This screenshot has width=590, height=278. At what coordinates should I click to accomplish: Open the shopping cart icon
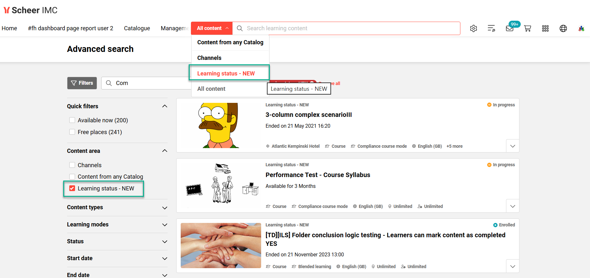[x=527, y=28]
